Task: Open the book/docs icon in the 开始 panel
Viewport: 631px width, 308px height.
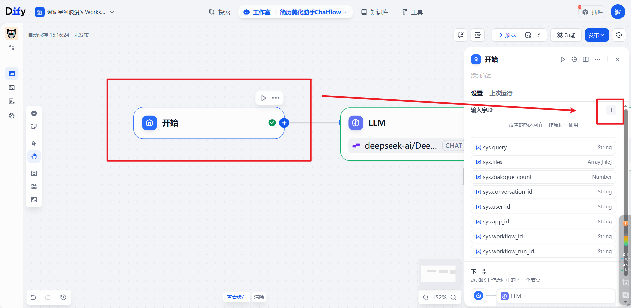Action: click(x=586, y=59)
